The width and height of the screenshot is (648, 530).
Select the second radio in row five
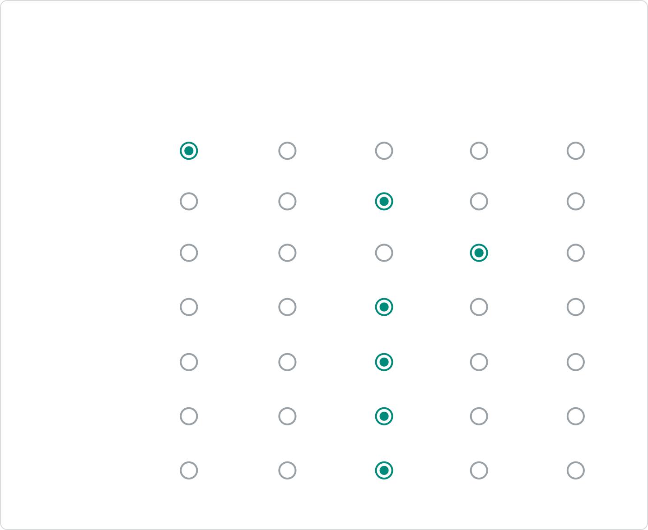[287, 362]
